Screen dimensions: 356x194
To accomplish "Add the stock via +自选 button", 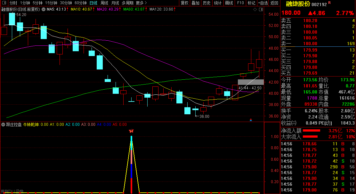I will pos(263,3).
